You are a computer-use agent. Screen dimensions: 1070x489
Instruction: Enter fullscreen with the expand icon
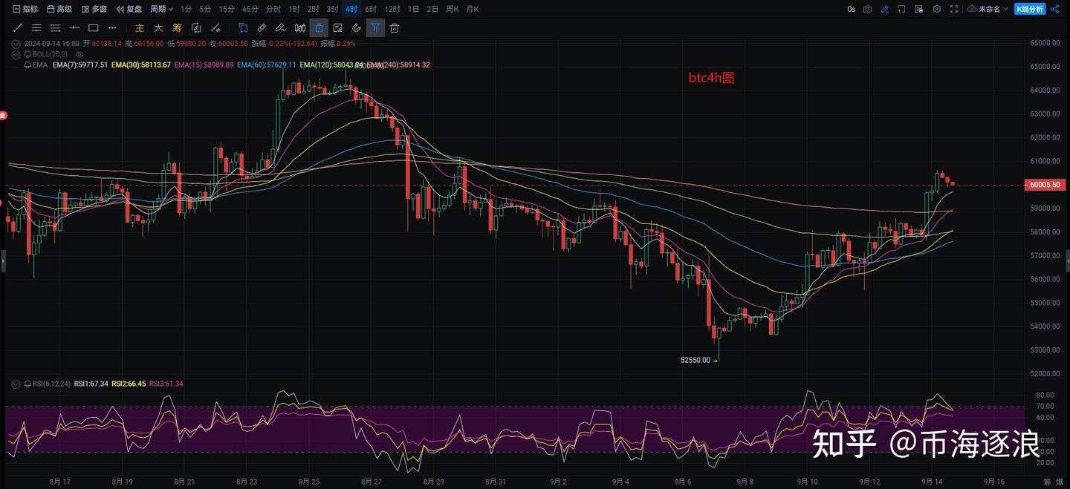(954, 9)
